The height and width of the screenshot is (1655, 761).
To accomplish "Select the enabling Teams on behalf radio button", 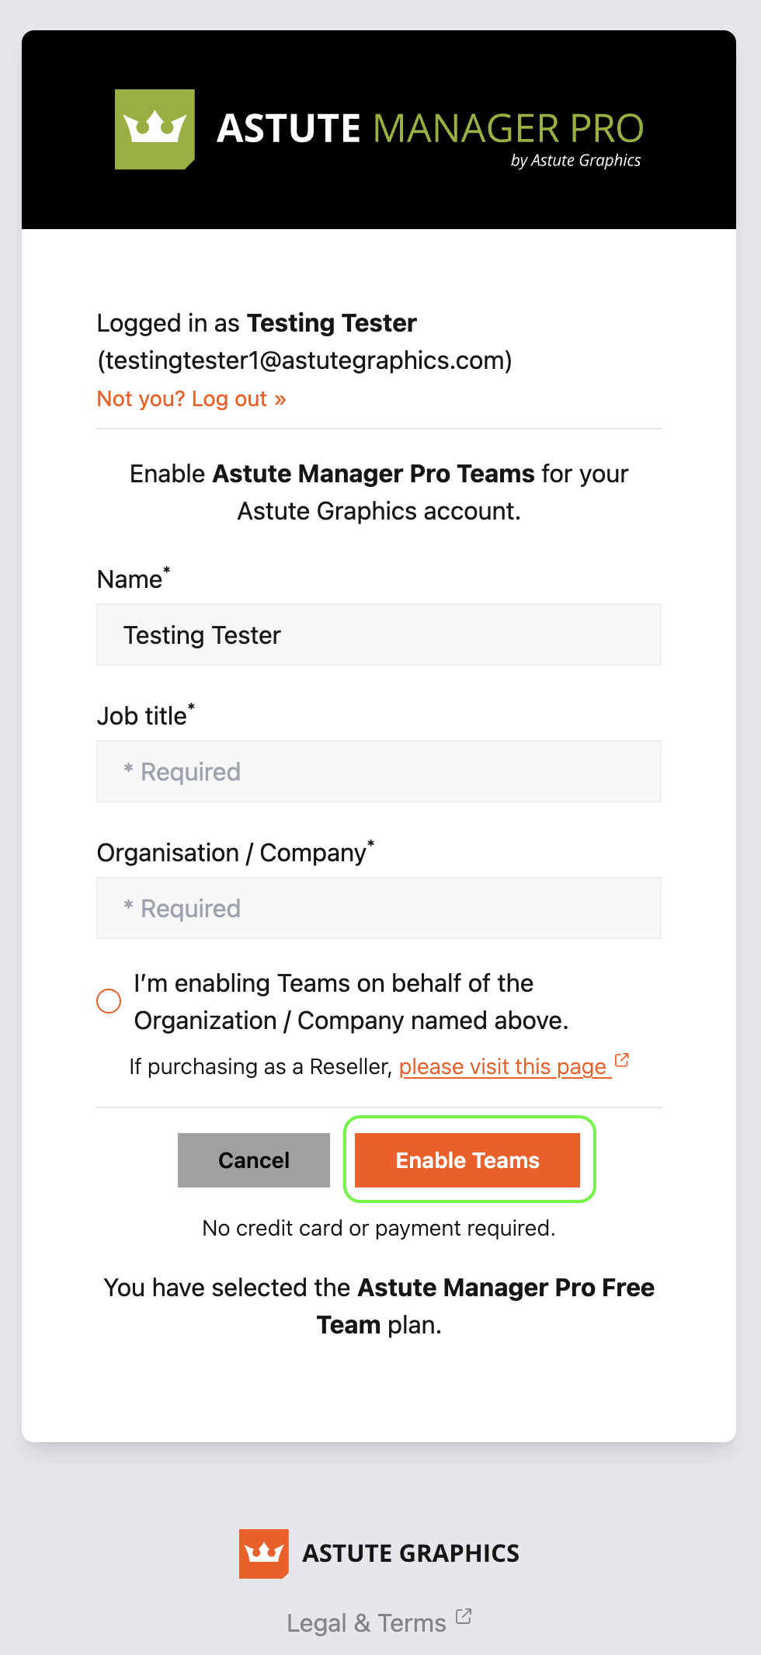I will tap(109, 1001).
